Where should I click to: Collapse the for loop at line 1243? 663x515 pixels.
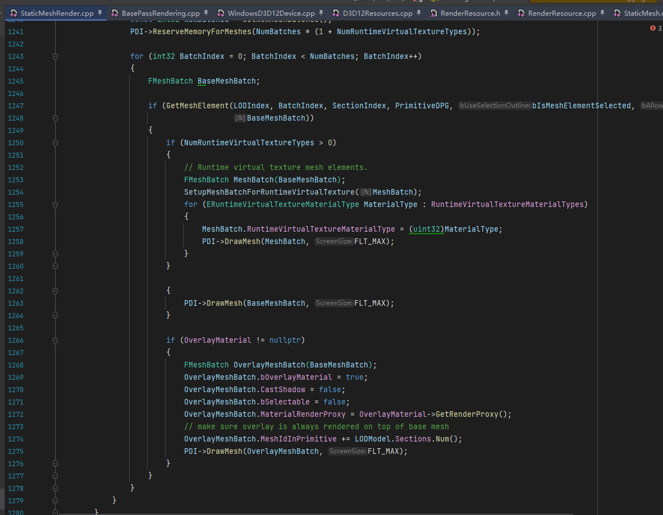pyautogui.click(x=55, y=56)
